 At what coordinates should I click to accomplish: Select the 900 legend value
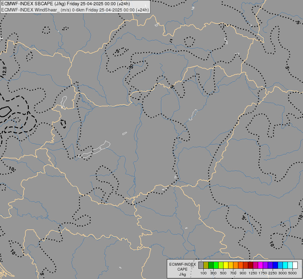(243, 273)
